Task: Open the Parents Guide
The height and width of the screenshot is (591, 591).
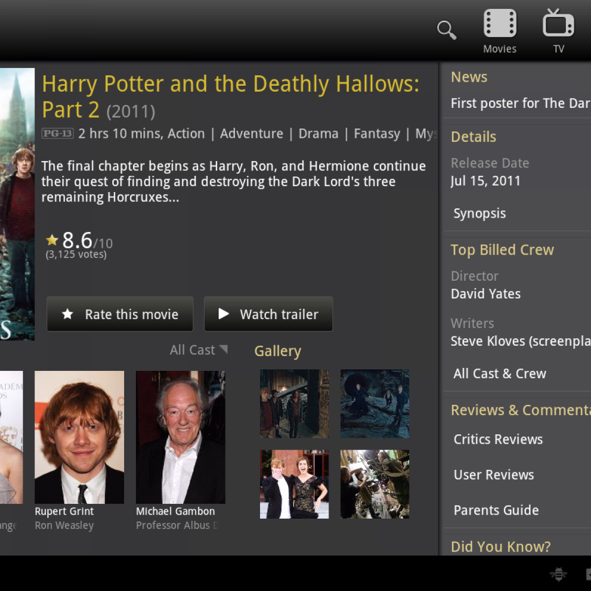Action: pos(496,510)
